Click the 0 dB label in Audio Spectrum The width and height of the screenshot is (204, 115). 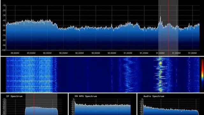coord(142,99)
